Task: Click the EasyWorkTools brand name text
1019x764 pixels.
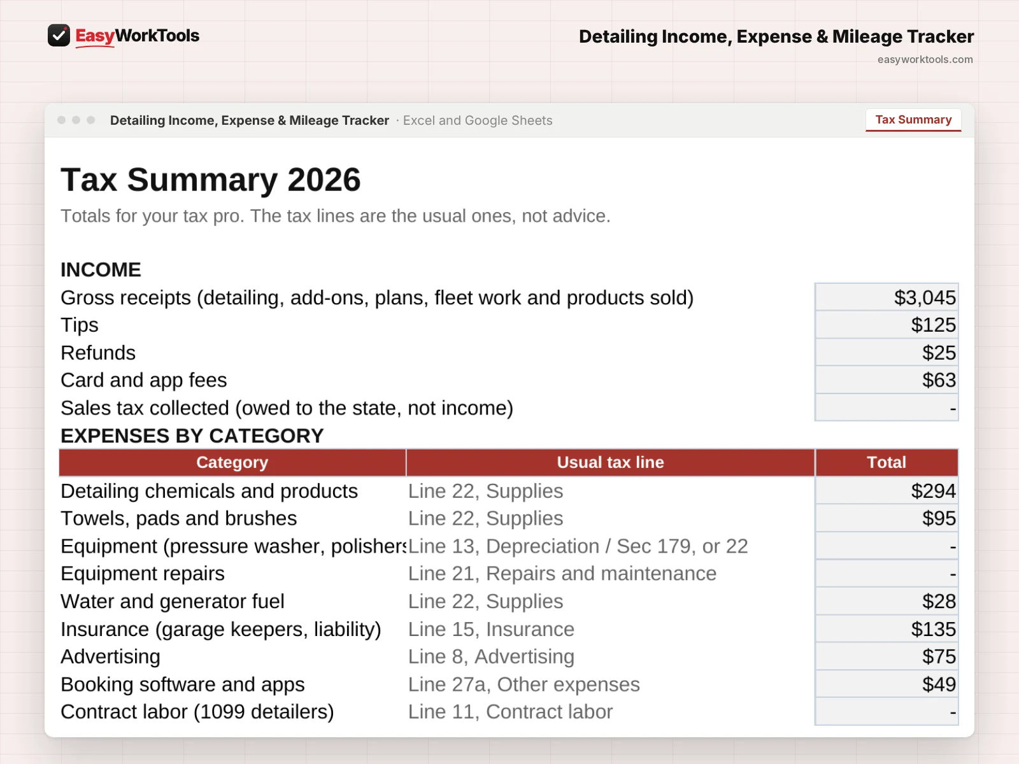Action: [138, 36]
